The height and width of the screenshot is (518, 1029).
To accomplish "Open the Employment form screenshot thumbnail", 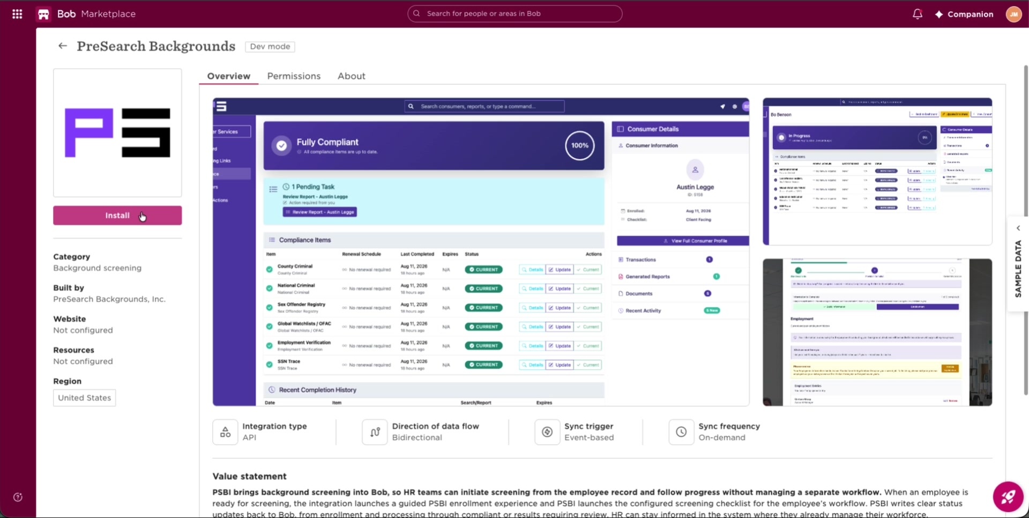I will click(877, 332).
